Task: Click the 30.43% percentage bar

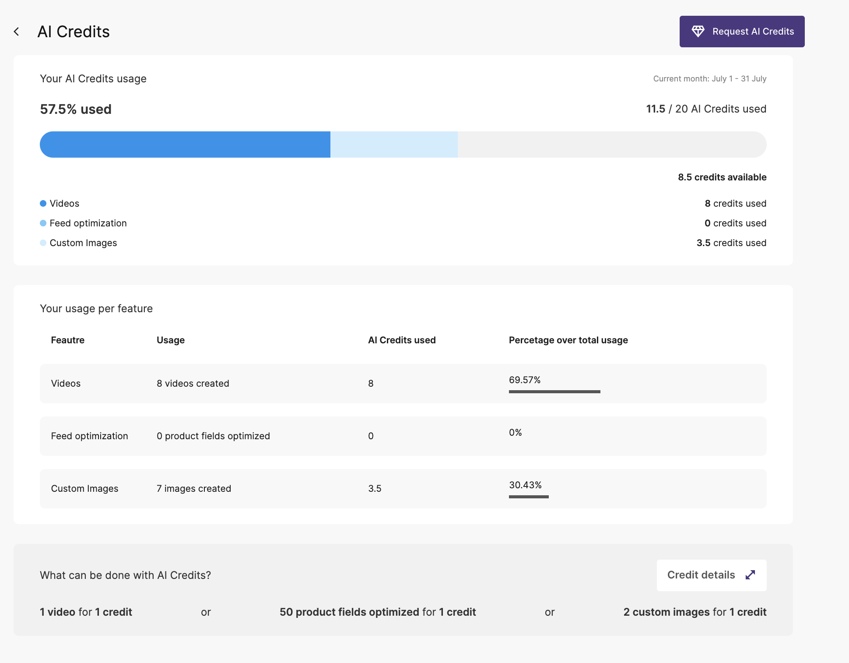Action: (529, 497)
